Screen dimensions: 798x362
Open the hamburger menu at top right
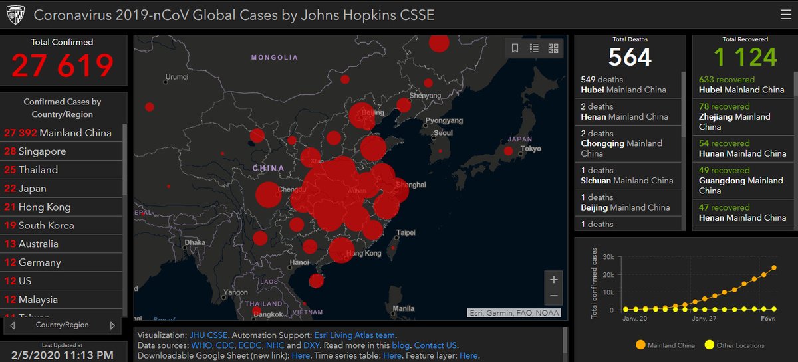tap(785, 15)
